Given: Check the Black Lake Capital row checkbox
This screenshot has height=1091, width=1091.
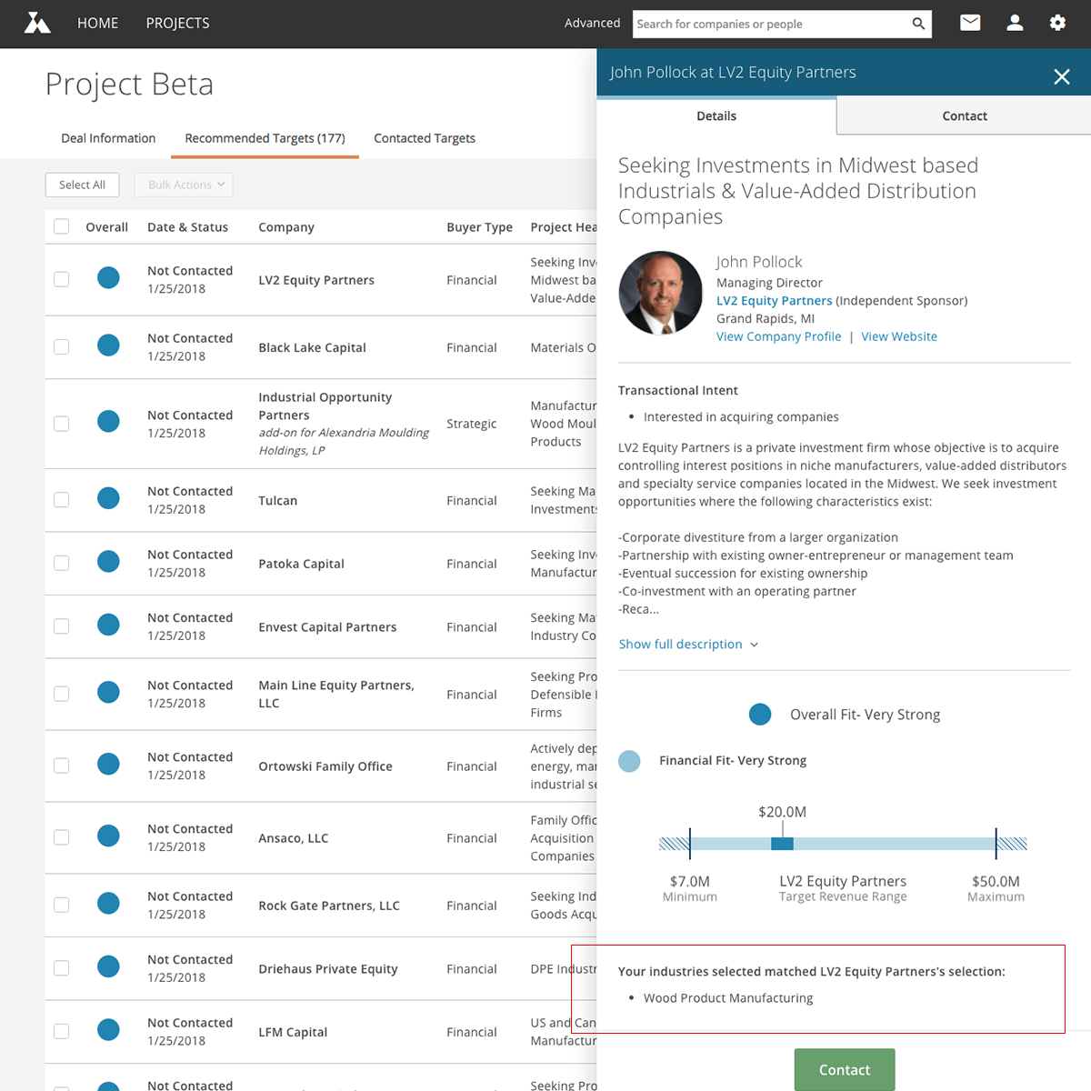Looking at the screenshot, I should point(62,346).
